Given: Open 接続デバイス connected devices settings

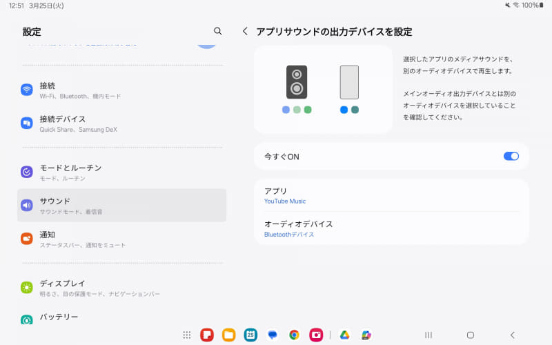Looking at the screenshot, I should 122,124.
